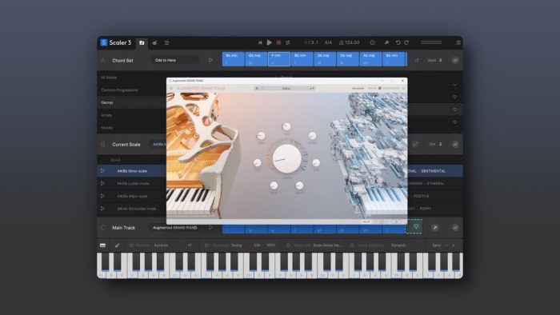Open the list view icon in top bar
This screenshot has height=315, width=560.
point(166,43)
